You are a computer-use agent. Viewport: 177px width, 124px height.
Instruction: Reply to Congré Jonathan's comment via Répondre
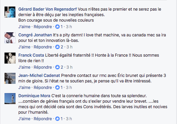(x=43, y=47)
